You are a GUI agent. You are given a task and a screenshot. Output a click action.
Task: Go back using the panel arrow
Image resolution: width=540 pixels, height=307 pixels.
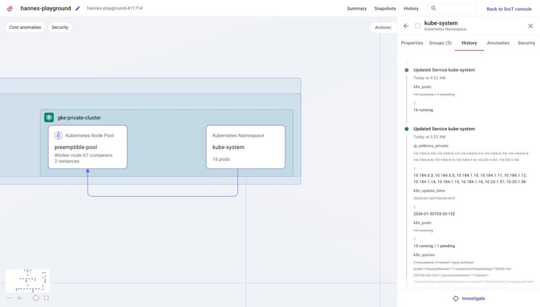[406, 26]
